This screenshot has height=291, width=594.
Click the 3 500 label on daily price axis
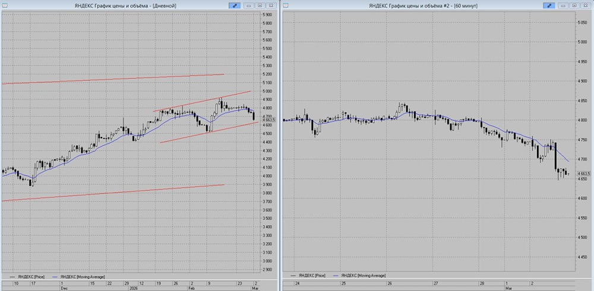click(x=267, y=219)
